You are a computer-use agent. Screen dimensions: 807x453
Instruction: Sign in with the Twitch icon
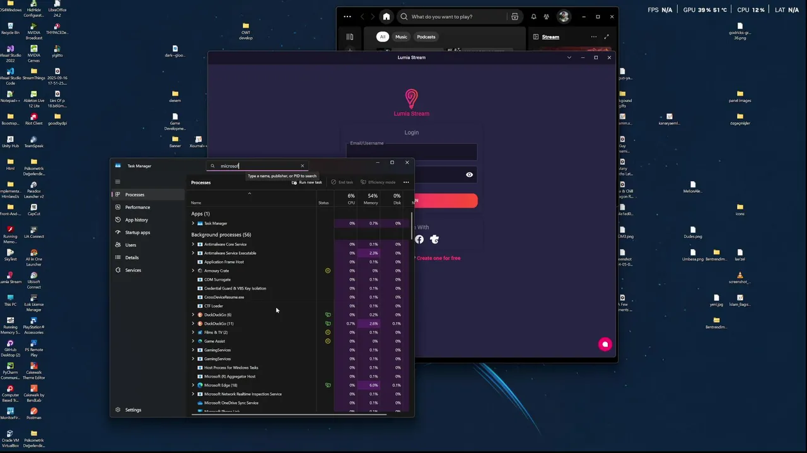[434, 239]
